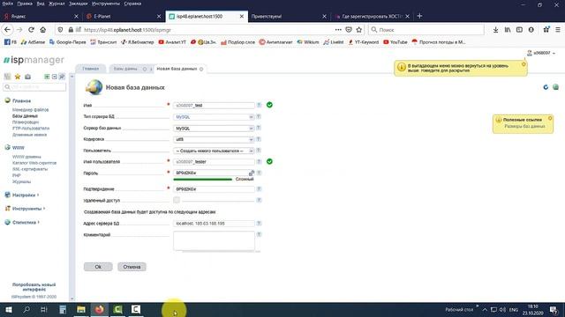The width and height of the screenshot is (565, 317).
Task: Expand the Инструменты sidebar section
Action: (26, 209)
